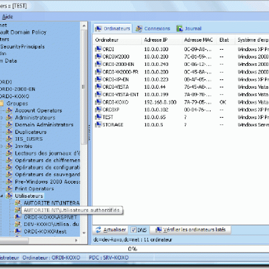Click computer icon of TEST row
The image size is (269, 269).
(98, 117)
